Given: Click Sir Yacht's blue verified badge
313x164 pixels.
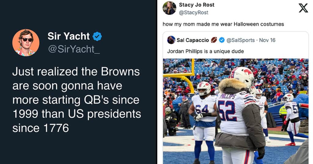Looking at the screenshot, I should pos(97,36).
